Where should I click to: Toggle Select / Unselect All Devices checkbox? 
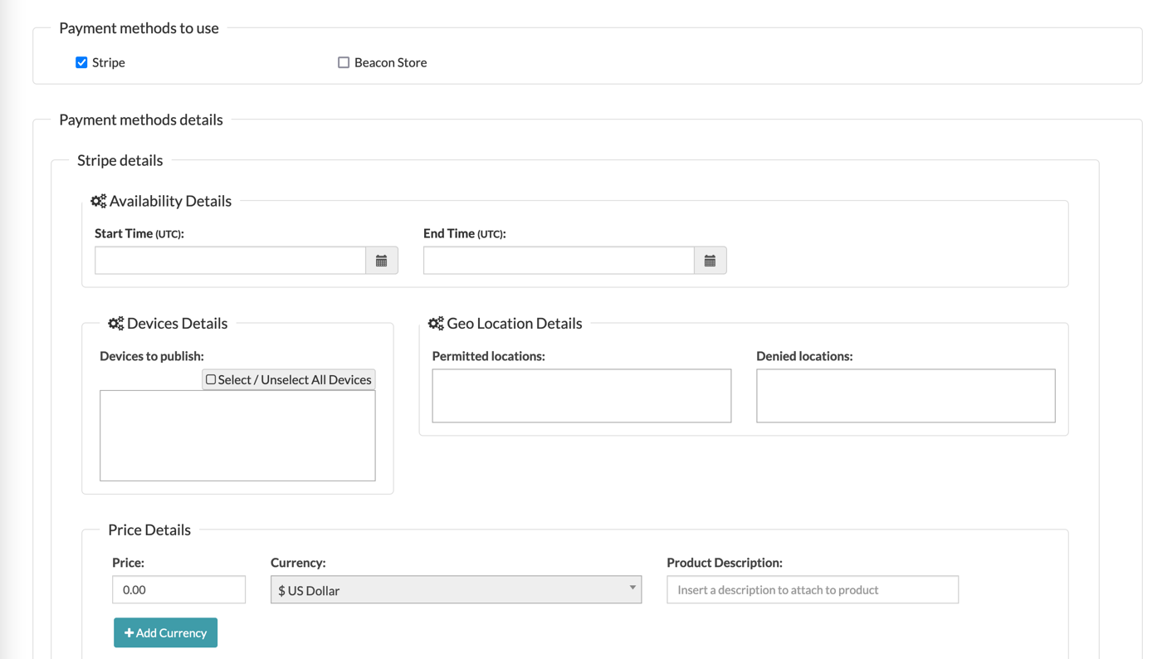(211, 379)
